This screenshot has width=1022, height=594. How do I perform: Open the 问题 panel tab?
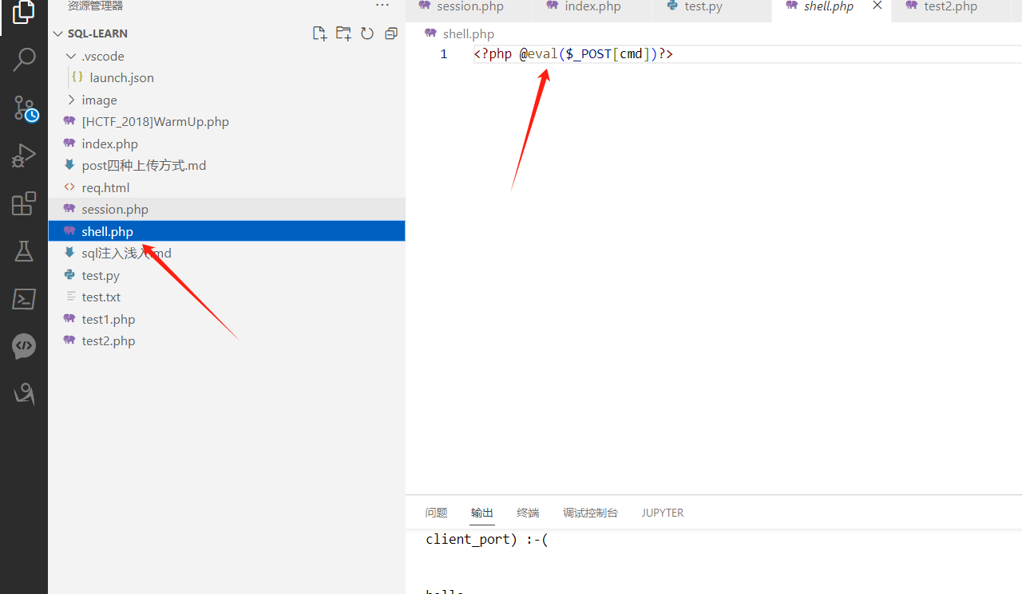[437, 513]
